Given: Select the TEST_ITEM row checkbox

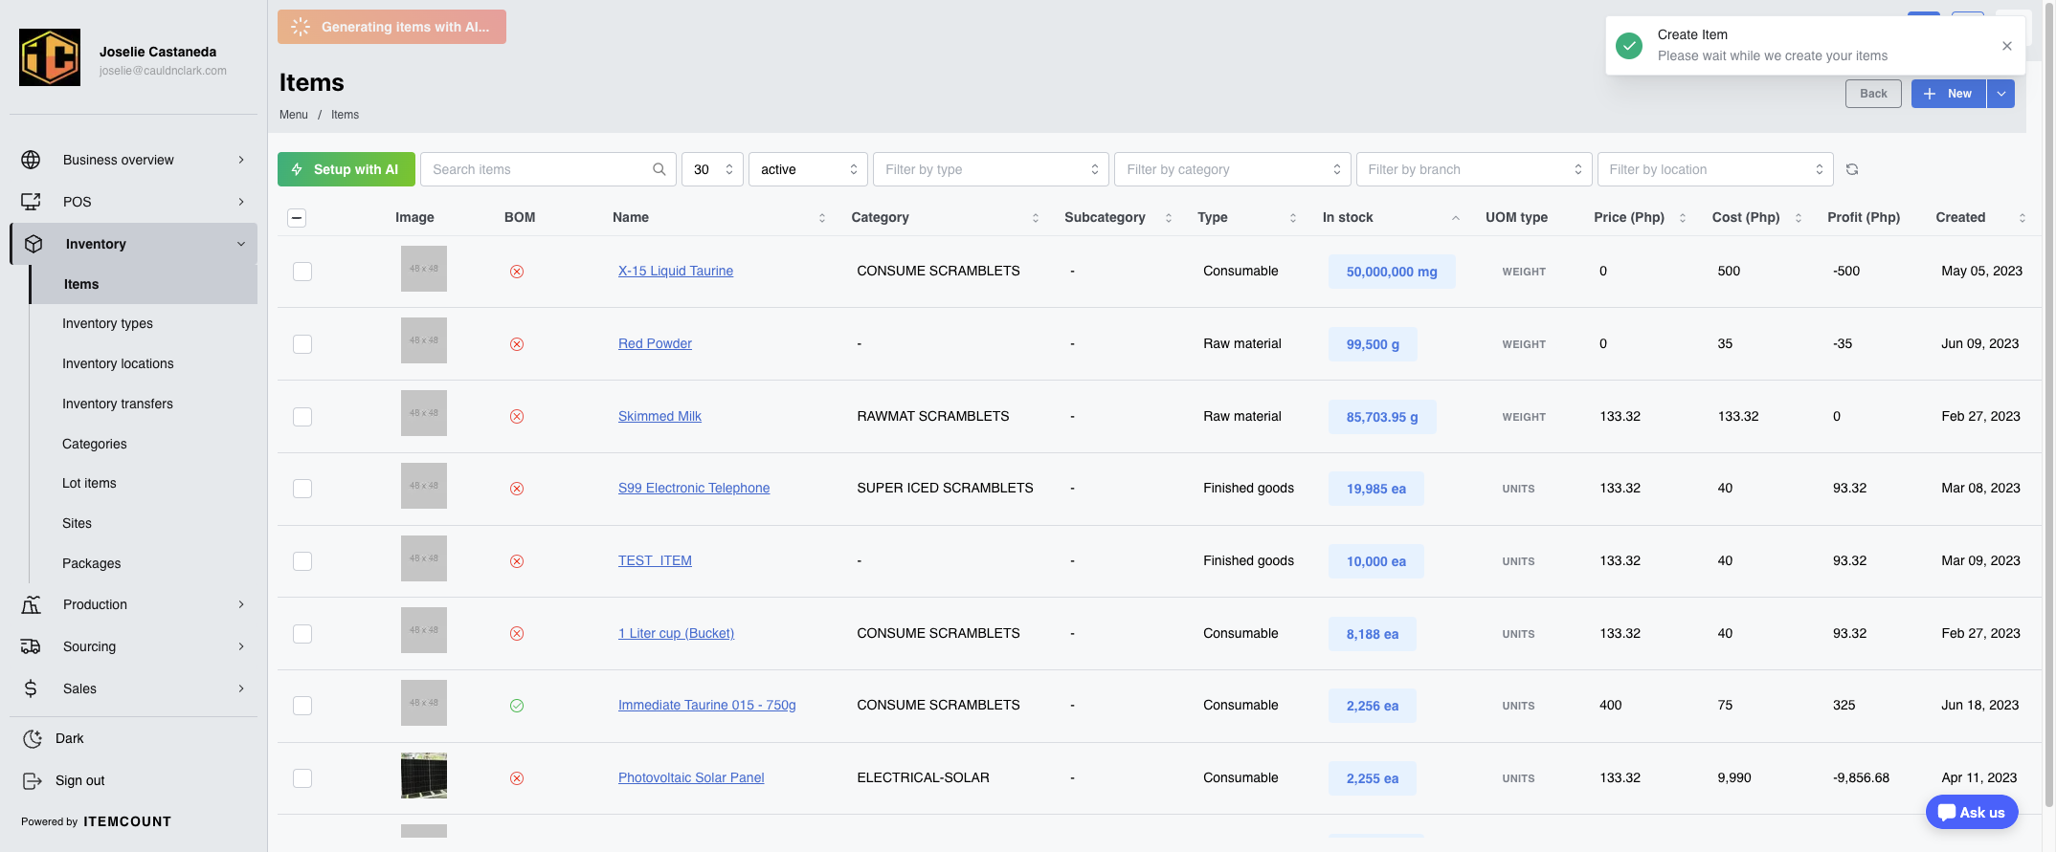Looking at the screenshot, I should [x=302, y=561].
